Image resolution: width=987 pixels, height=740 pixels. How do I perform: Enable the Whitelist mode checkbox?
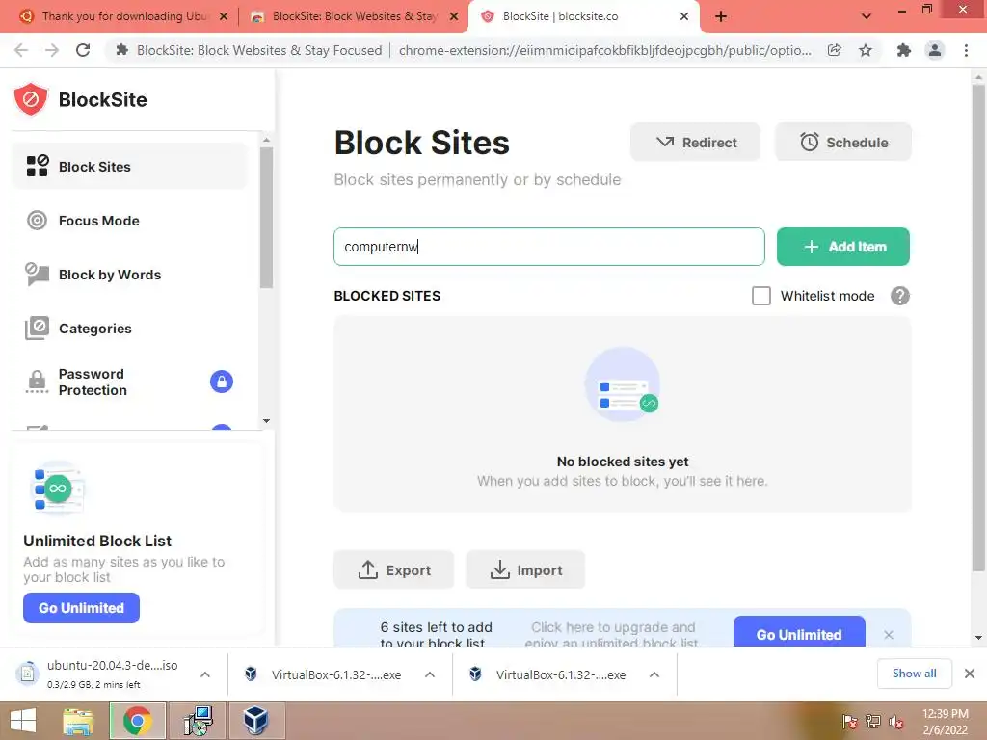[x=761, y=296]
